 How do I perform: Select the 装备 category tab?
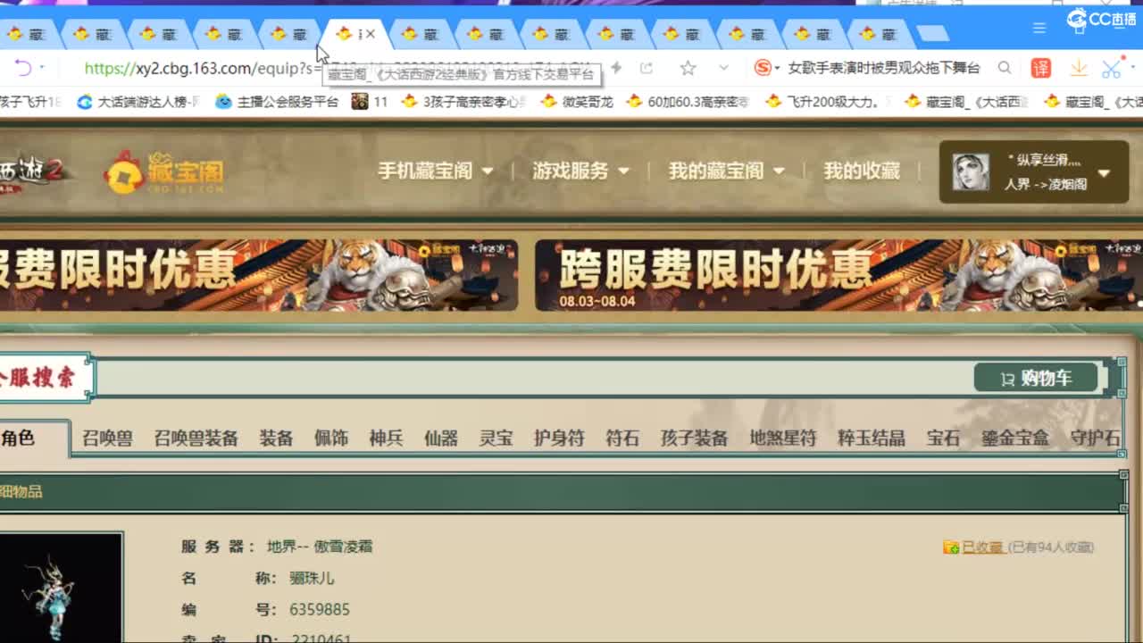[276, 438]
